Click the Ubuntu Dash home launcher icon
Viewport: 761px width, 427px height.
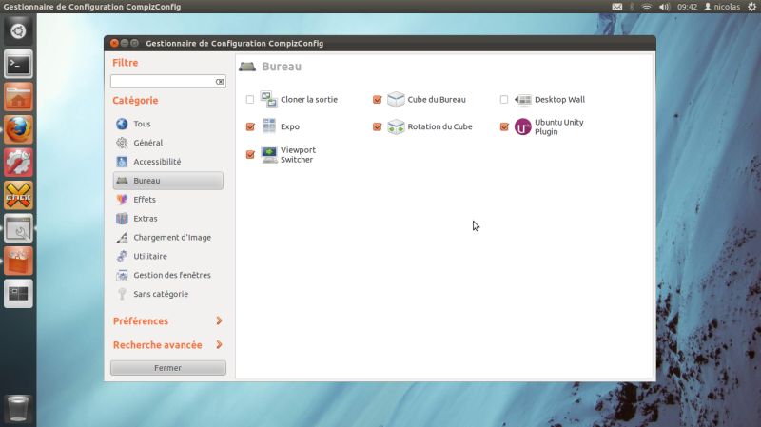point(18,31)
